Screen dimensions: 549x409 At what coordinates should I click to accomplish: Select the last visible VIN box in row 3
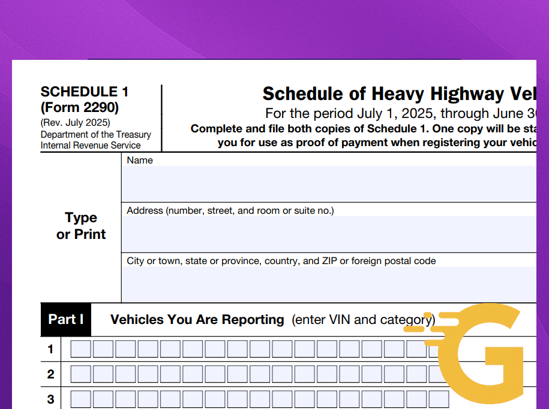point(439,399)
